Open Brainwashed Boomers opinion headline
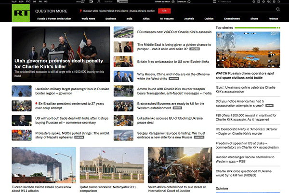 [171, 106]
